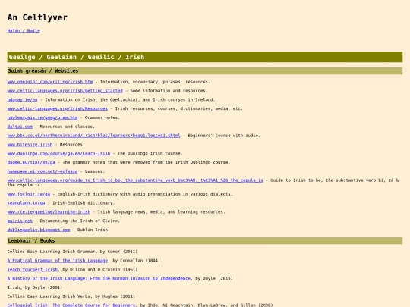Click the 'Lessons.' description text
This screenshot has height=307, width=410.
pos(95,171)
